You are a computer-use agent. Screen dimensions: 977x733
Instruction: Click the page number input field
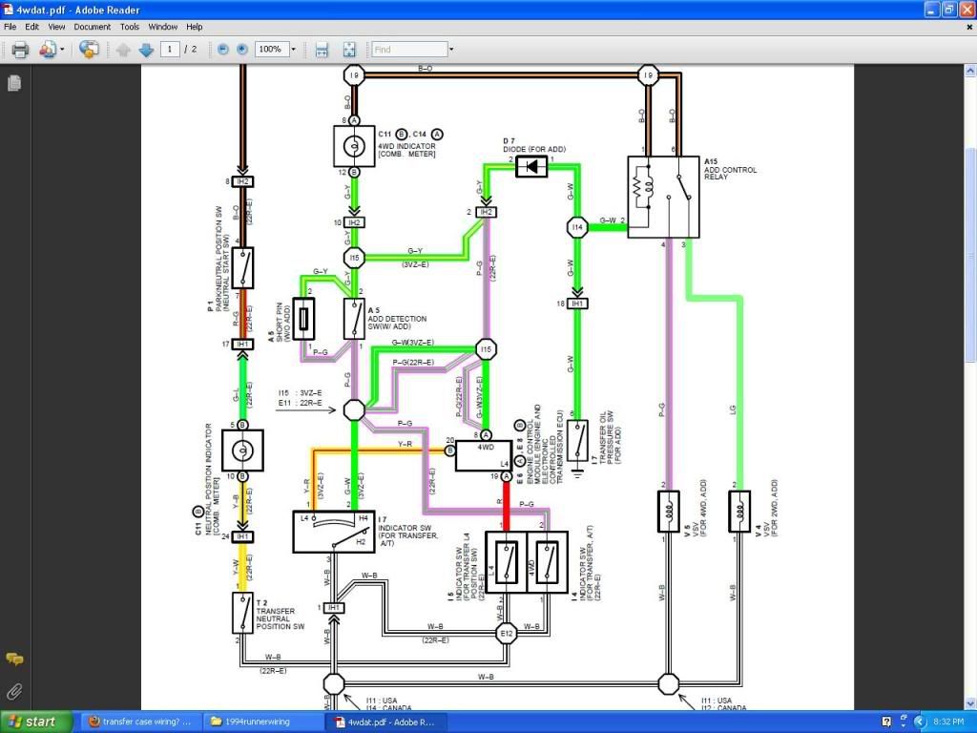tap(171, 49)
